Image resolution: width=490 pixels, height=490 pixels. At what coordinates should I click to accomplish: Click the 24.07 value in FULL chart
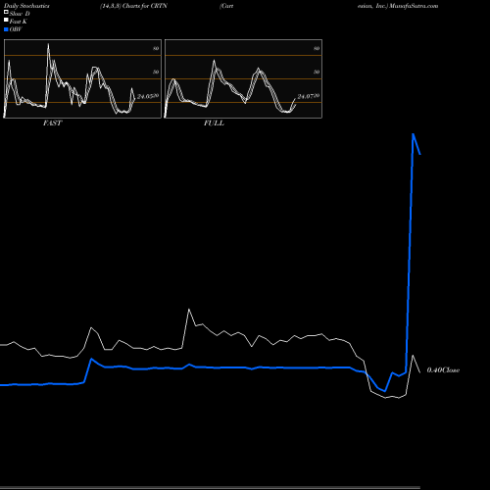[306, 96]
